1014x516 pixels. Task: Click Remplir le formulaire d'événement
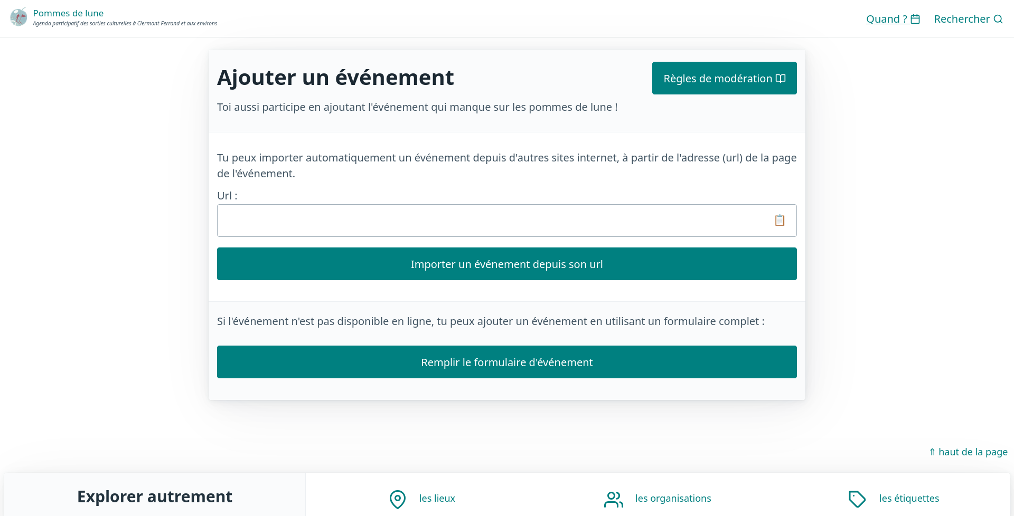(x=506, y=362)
